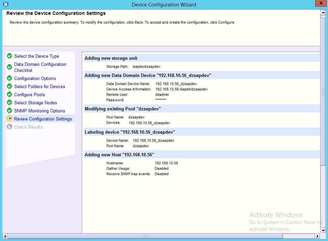
Task: Click green checkmark beside Select Storage Nodes
Action: point(9,103)
